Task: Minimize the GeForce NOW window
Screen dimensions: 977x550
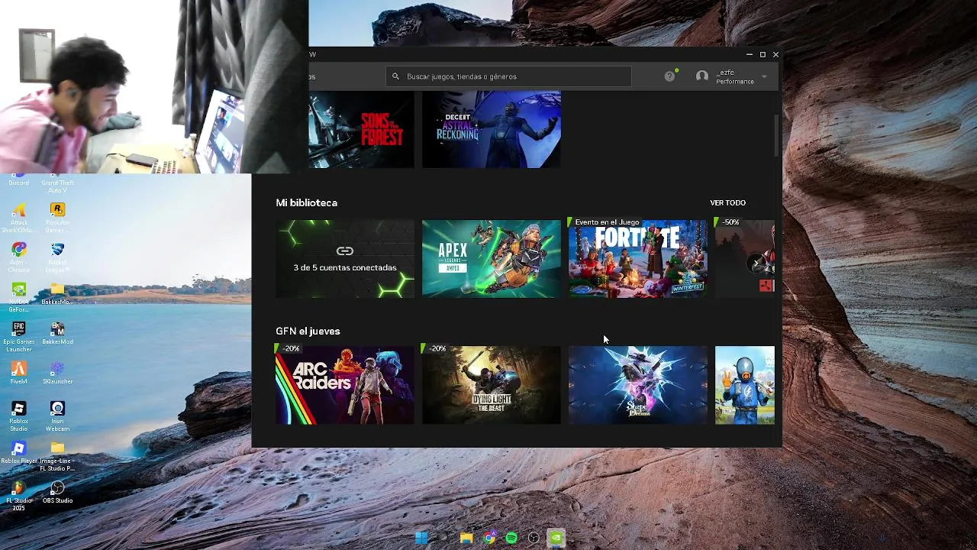Action: point(750,54)
